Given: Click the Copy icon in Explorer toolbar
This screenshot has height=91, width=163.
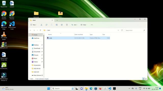Looking at the screenshot, I should [x=46, y=25].
